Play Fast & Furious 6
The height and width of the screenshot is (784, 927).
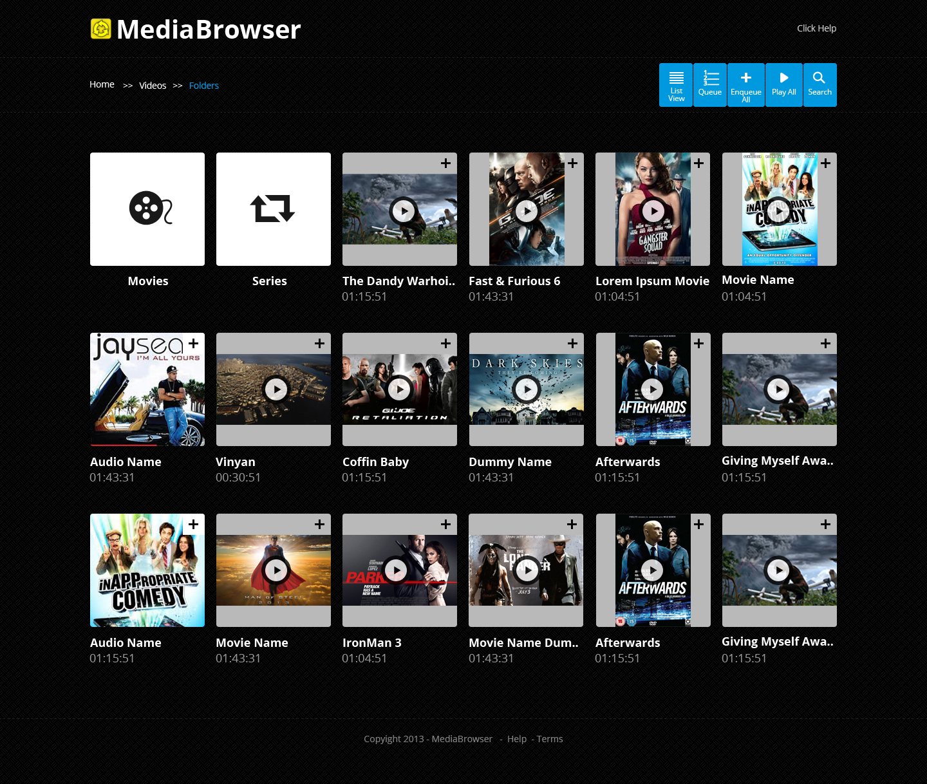point(527,210)
